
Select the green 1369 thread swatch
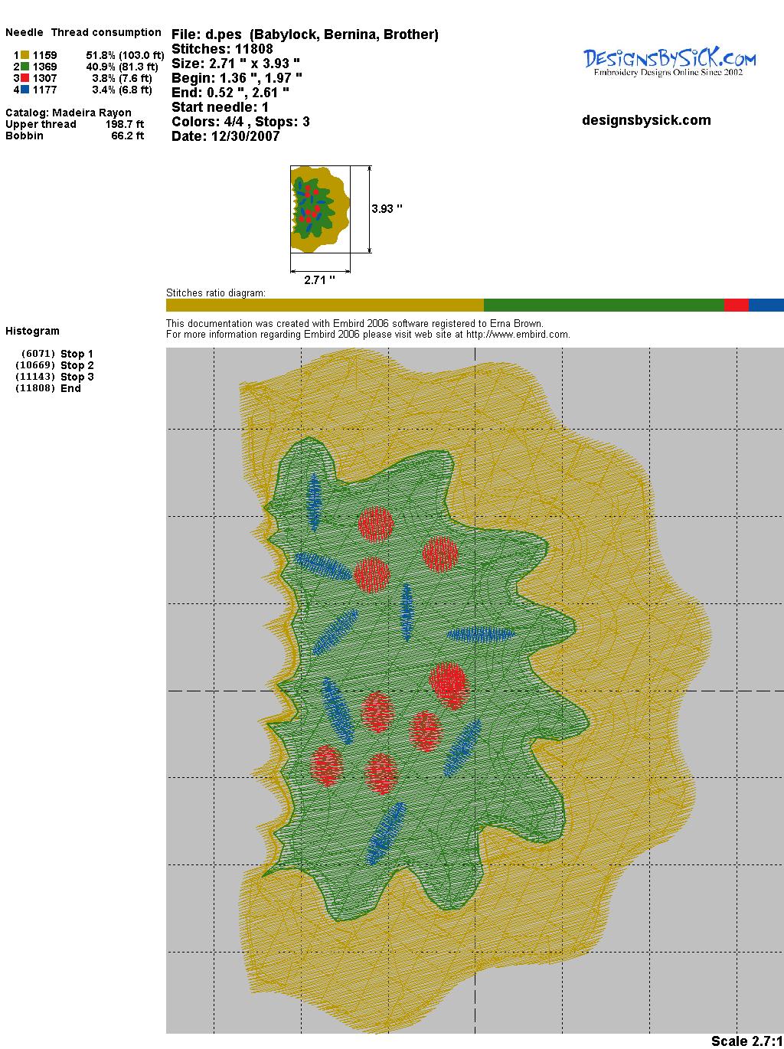(25, 67)
